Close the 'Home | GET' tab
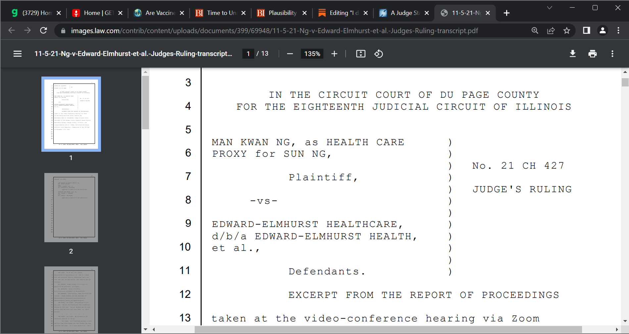The image size is (629, 334). coord(121,13)
